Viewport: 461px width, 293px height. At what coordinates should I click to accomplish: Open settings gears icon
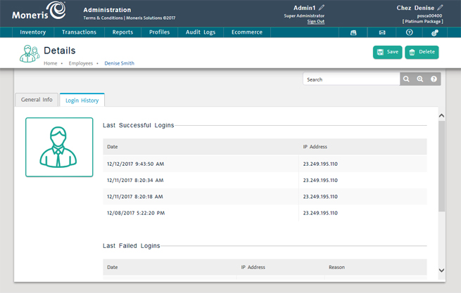[435, 32]
